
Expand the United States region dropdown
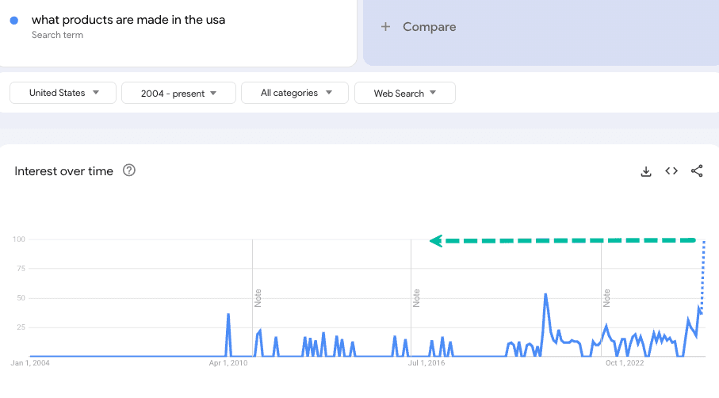coord(63,93)
